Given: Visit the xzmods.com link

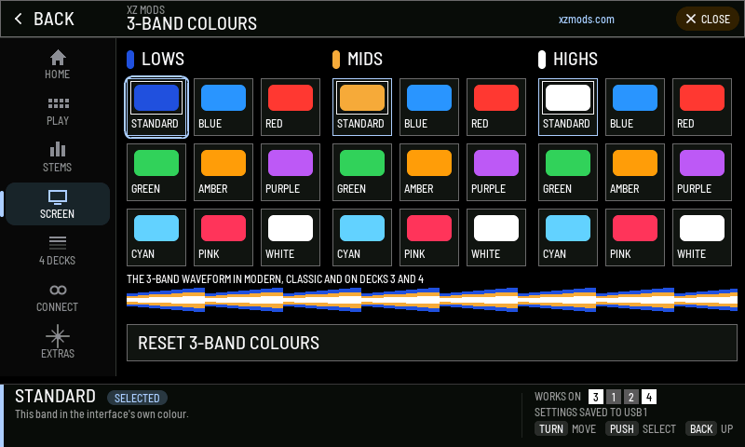Looking at the screenshot, I should 587,20.
